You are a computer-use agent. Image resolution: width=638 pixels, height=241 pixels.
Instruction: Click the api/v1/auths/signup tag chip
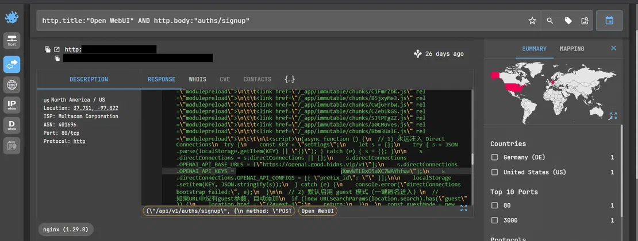(218, 211)
